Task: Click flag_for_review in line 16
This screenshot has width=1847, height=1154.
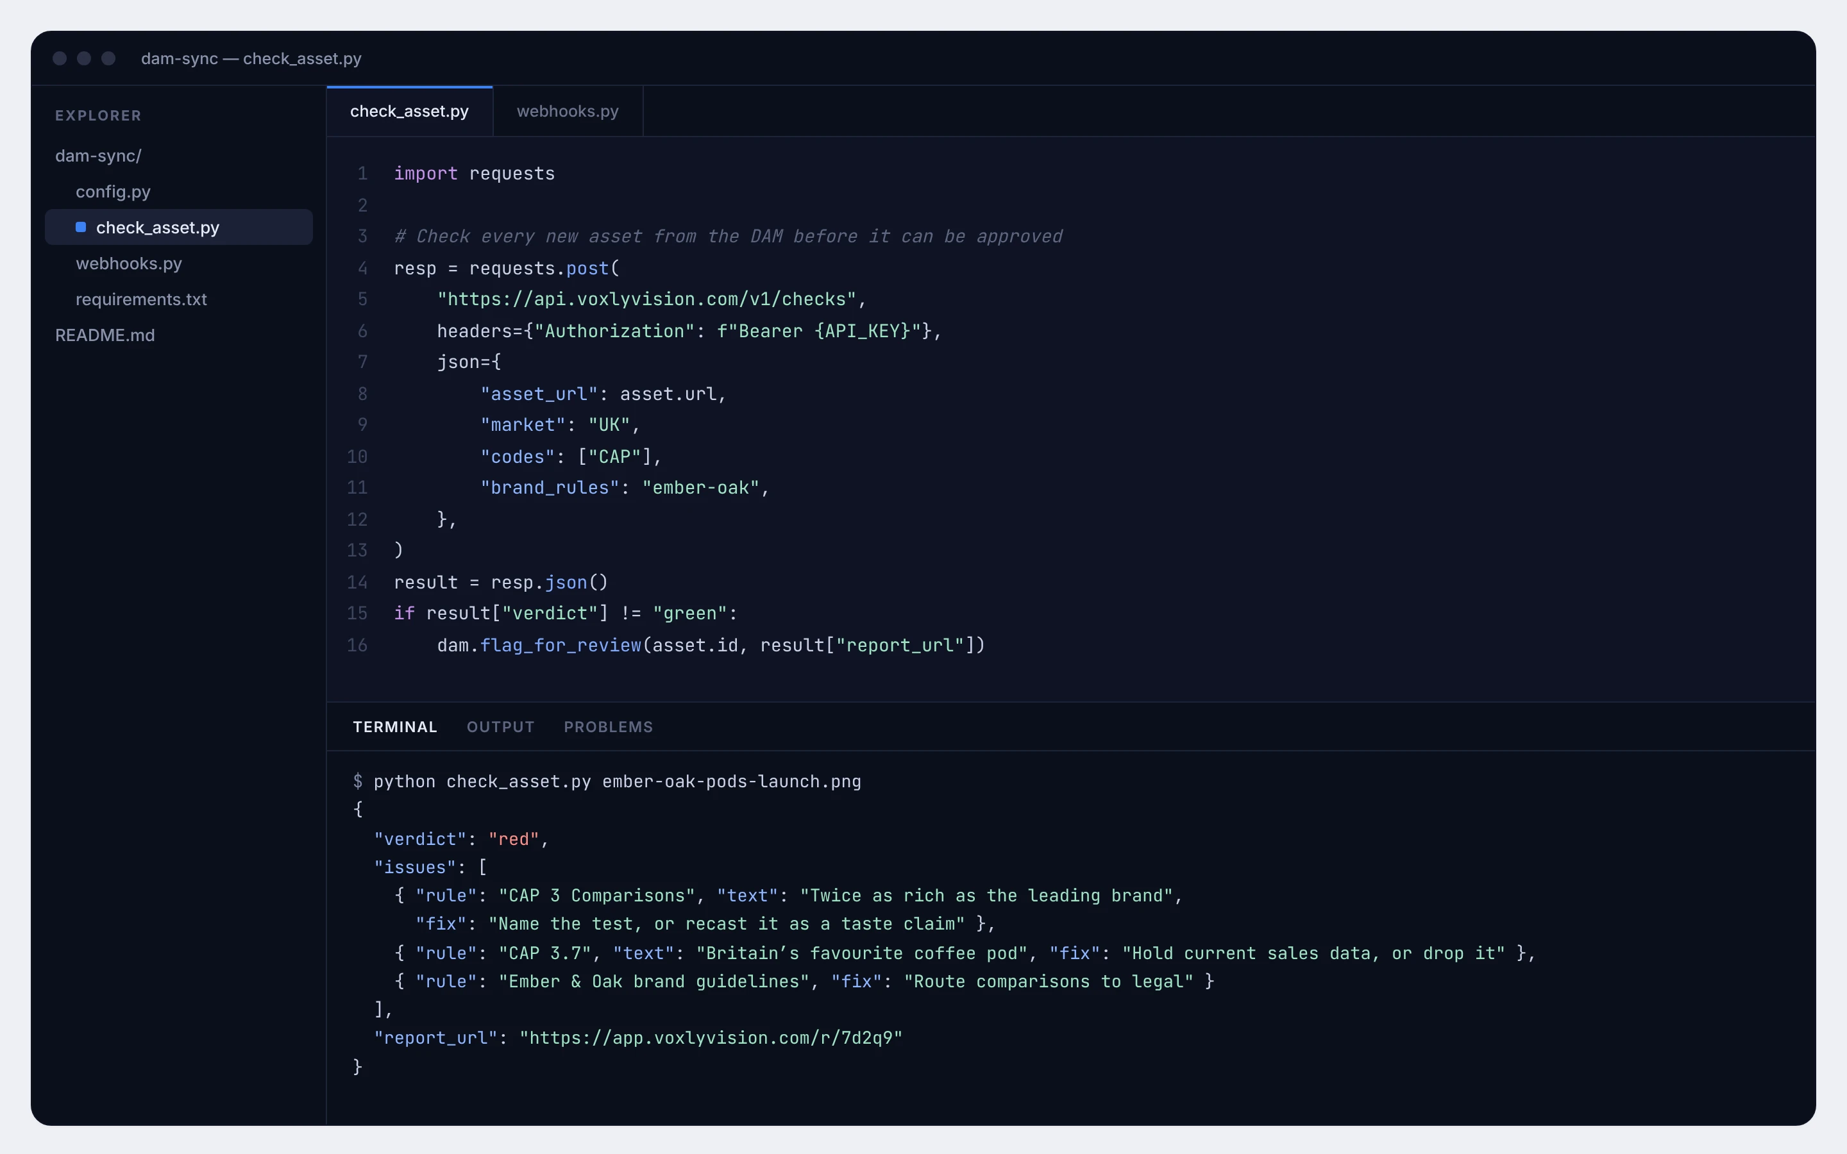Action: [x=561, y=646]
